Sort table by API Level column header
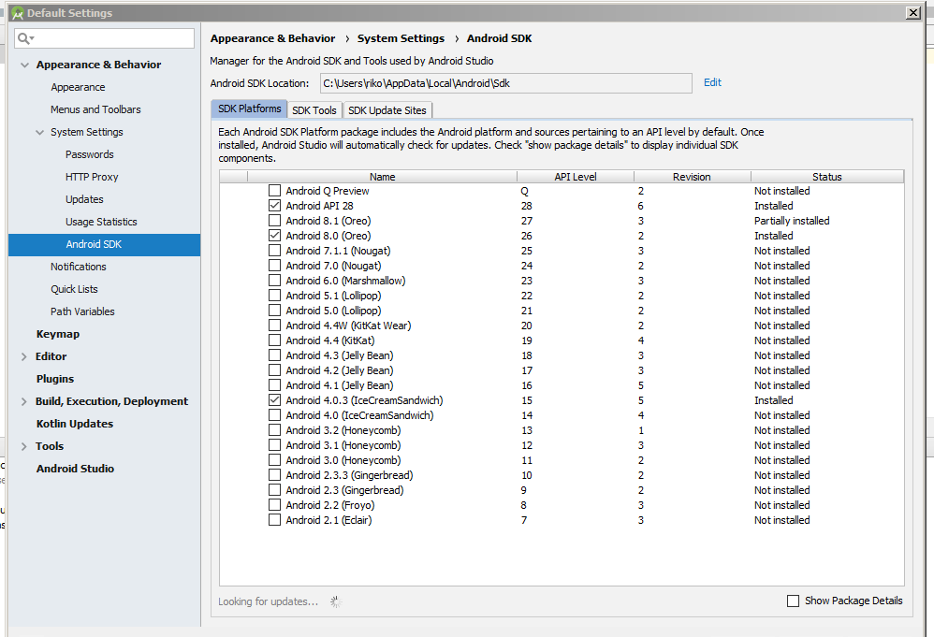 pyautogui.click(x=575, y=177)
